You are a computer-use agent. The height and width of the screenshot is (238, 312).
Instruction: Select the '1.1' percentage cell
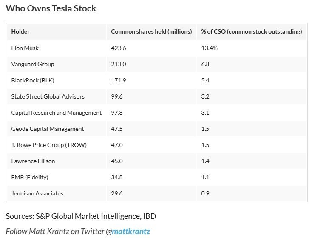pos(252,177)
